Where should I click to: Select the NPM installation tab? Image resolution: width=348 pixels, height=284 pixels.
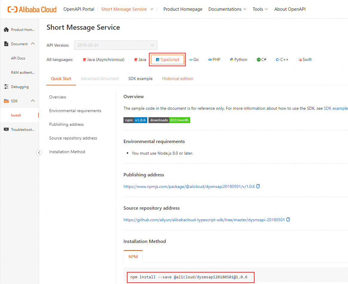pyautogui.click(x=133, y=257)
